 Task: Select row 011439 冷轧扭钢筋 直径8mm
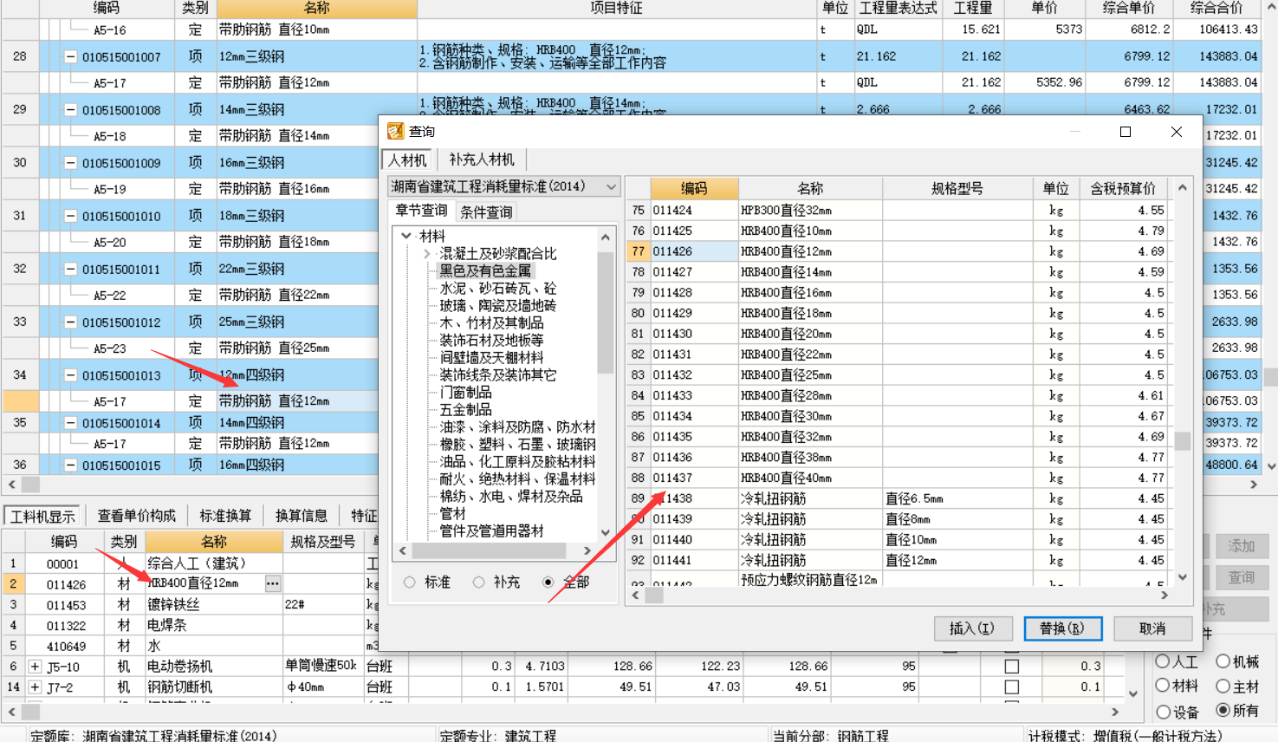(x=898, y=519)
